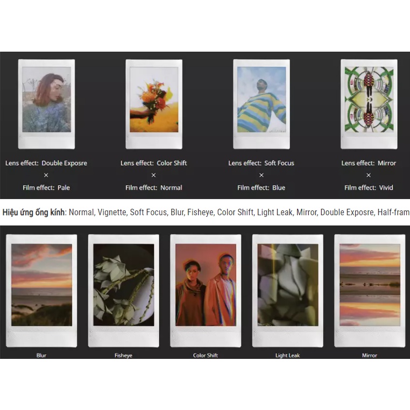Click the 'Lens effect: Soft Focus' label
This screenshot has width=410, height=410.
click(x=261, y=163)
